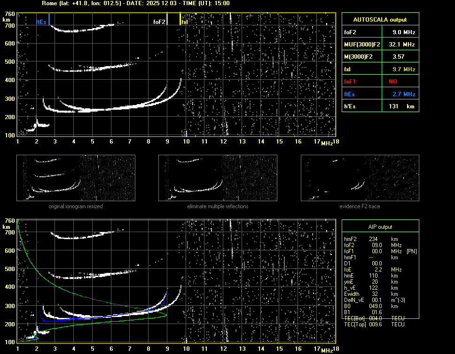Click hmF2 234 km in AIP output

pos(374,239)
